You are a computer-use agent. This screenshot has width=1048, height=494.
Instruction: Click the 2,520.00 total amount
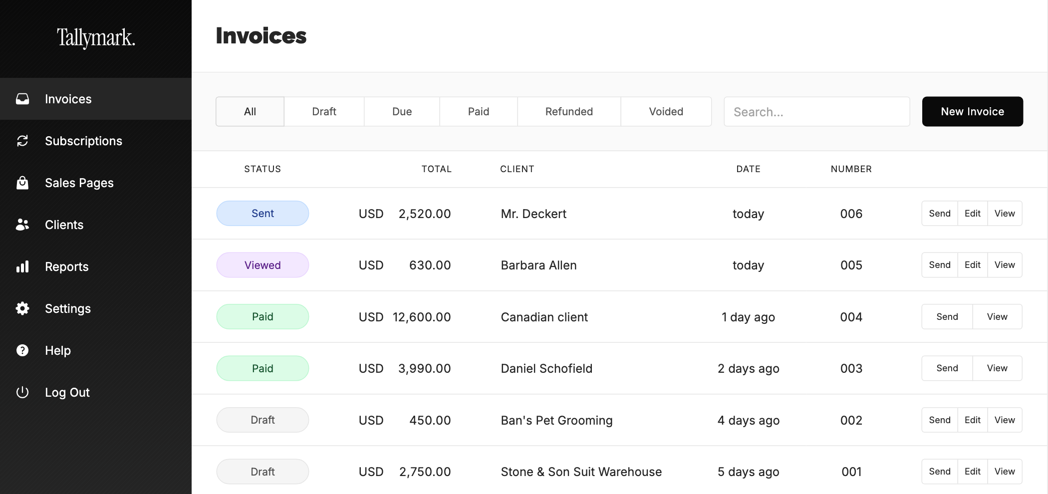(x=425, y=214)
